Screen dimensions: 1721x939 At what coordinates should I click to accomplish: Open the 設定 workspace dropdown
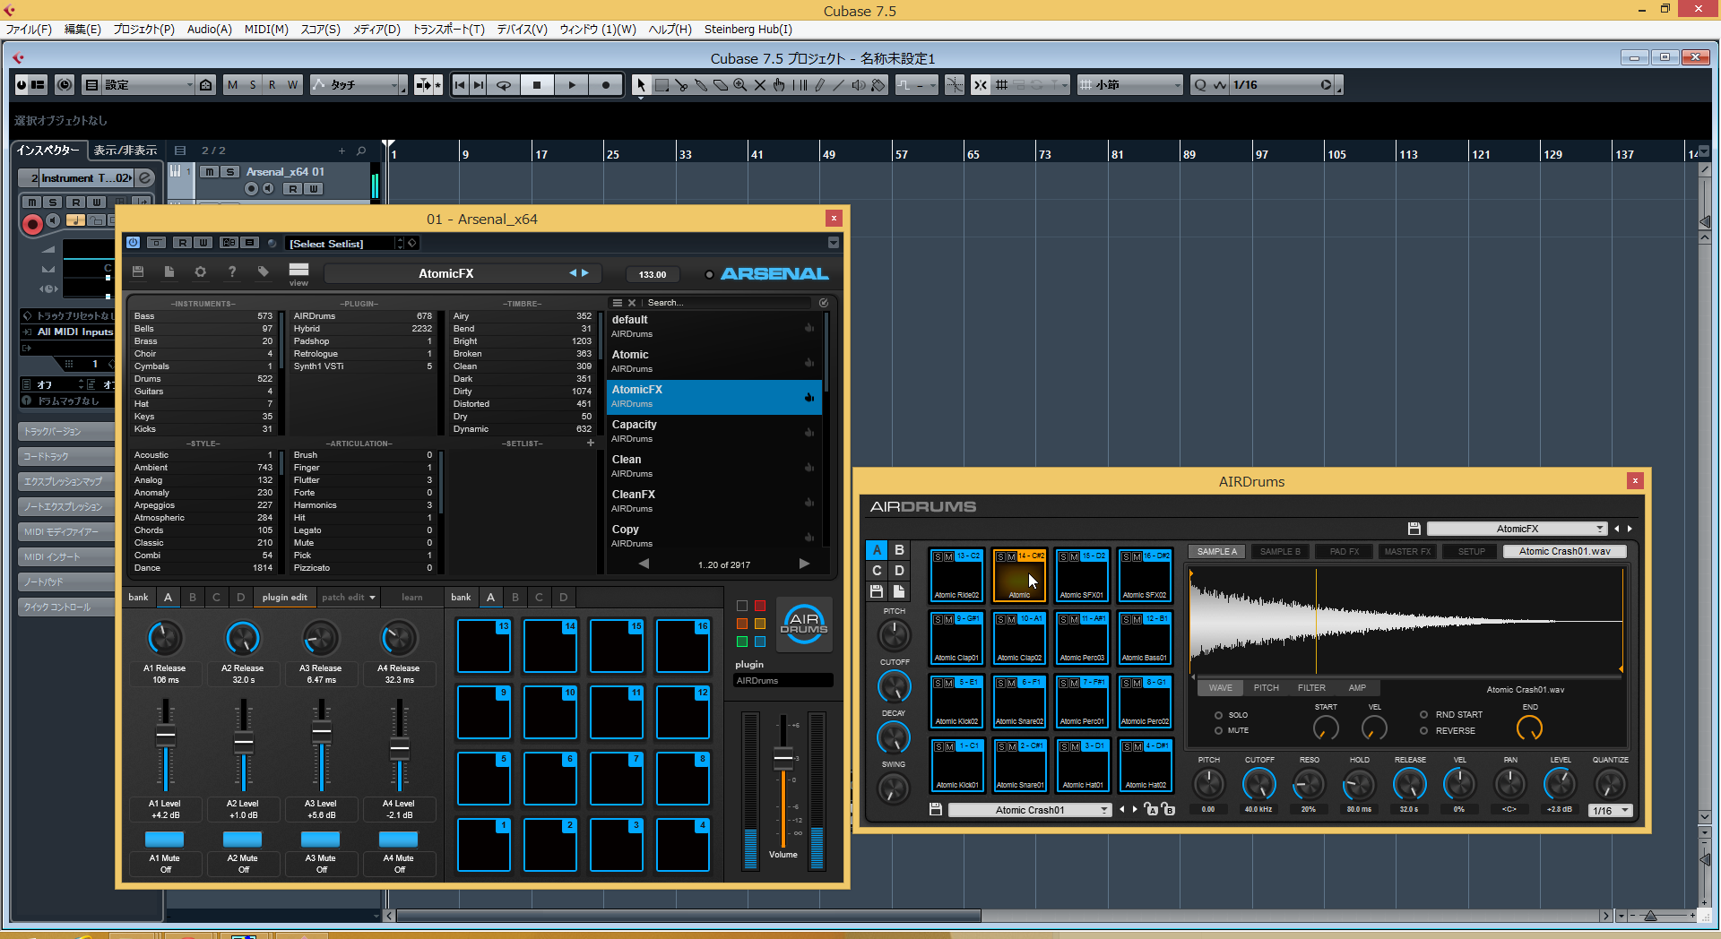tap(148, 85)
